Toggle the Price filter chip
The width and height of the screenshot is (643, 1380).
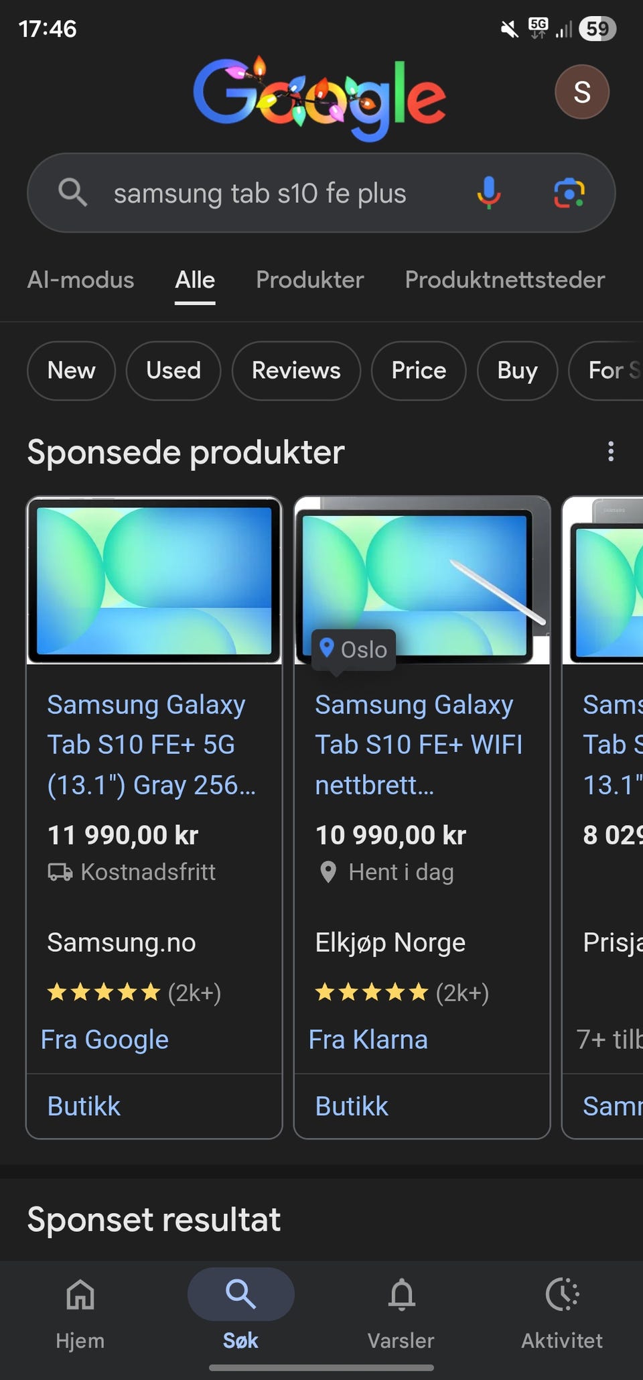[x=419, y=371]
